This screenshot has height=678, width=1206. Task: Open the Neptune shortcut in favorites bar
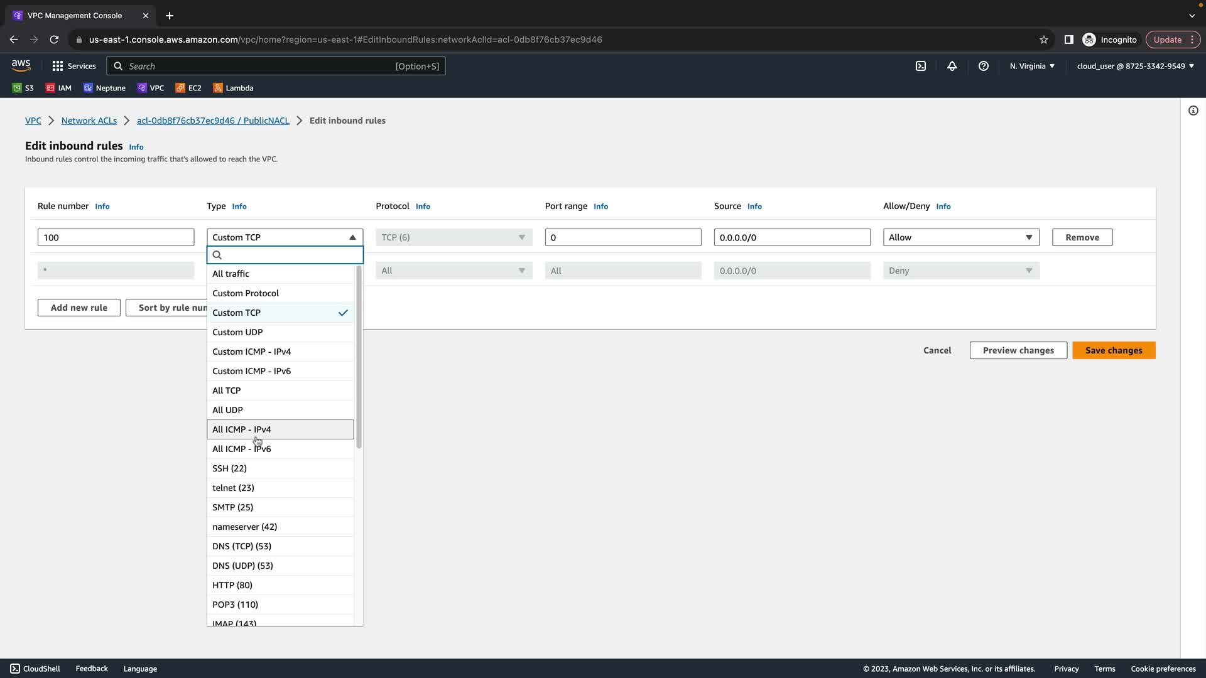pyautogui.click(x=105, y=88)
